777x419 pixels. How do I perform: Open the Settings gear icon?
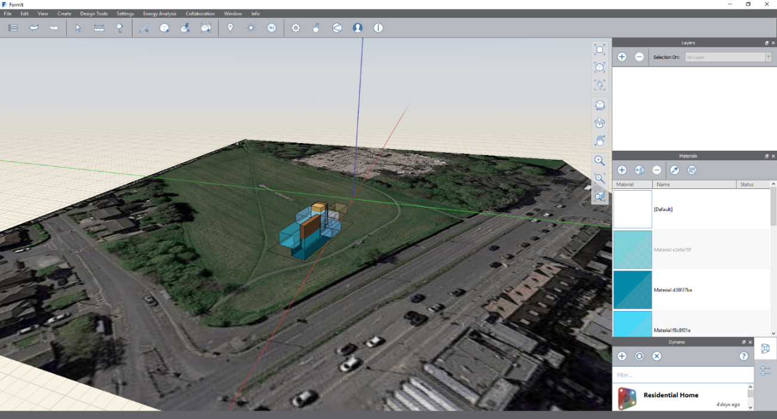tap(295, 27)
